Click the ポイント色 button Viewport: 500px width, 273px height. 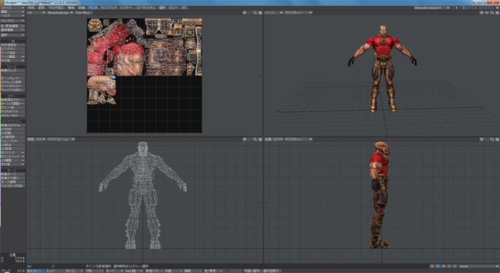[12, 107]
